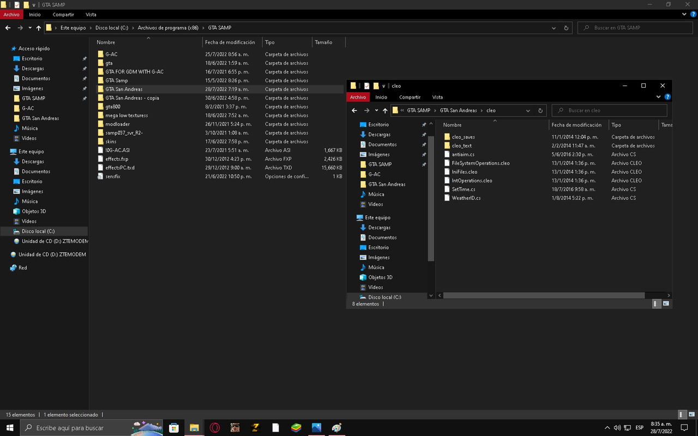Click File Explorer on the taskbar
Viewport: 698px width, 436px height.
click(x=194, y=428)
